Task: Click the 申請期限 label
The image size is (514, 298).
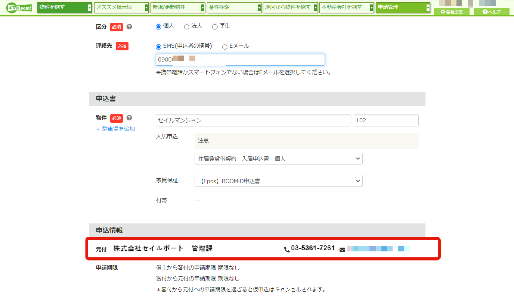Action: pos(107,268)
